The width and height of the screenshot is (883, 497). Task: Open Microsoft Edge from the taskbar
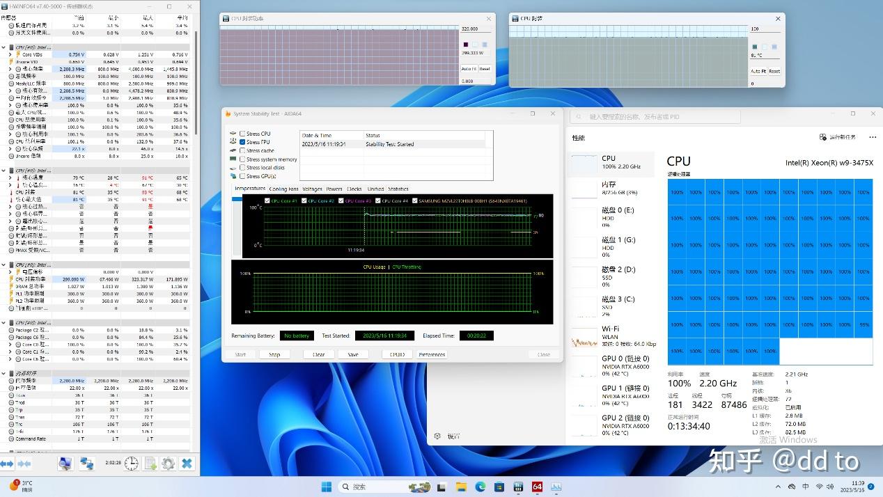(480, 487)
